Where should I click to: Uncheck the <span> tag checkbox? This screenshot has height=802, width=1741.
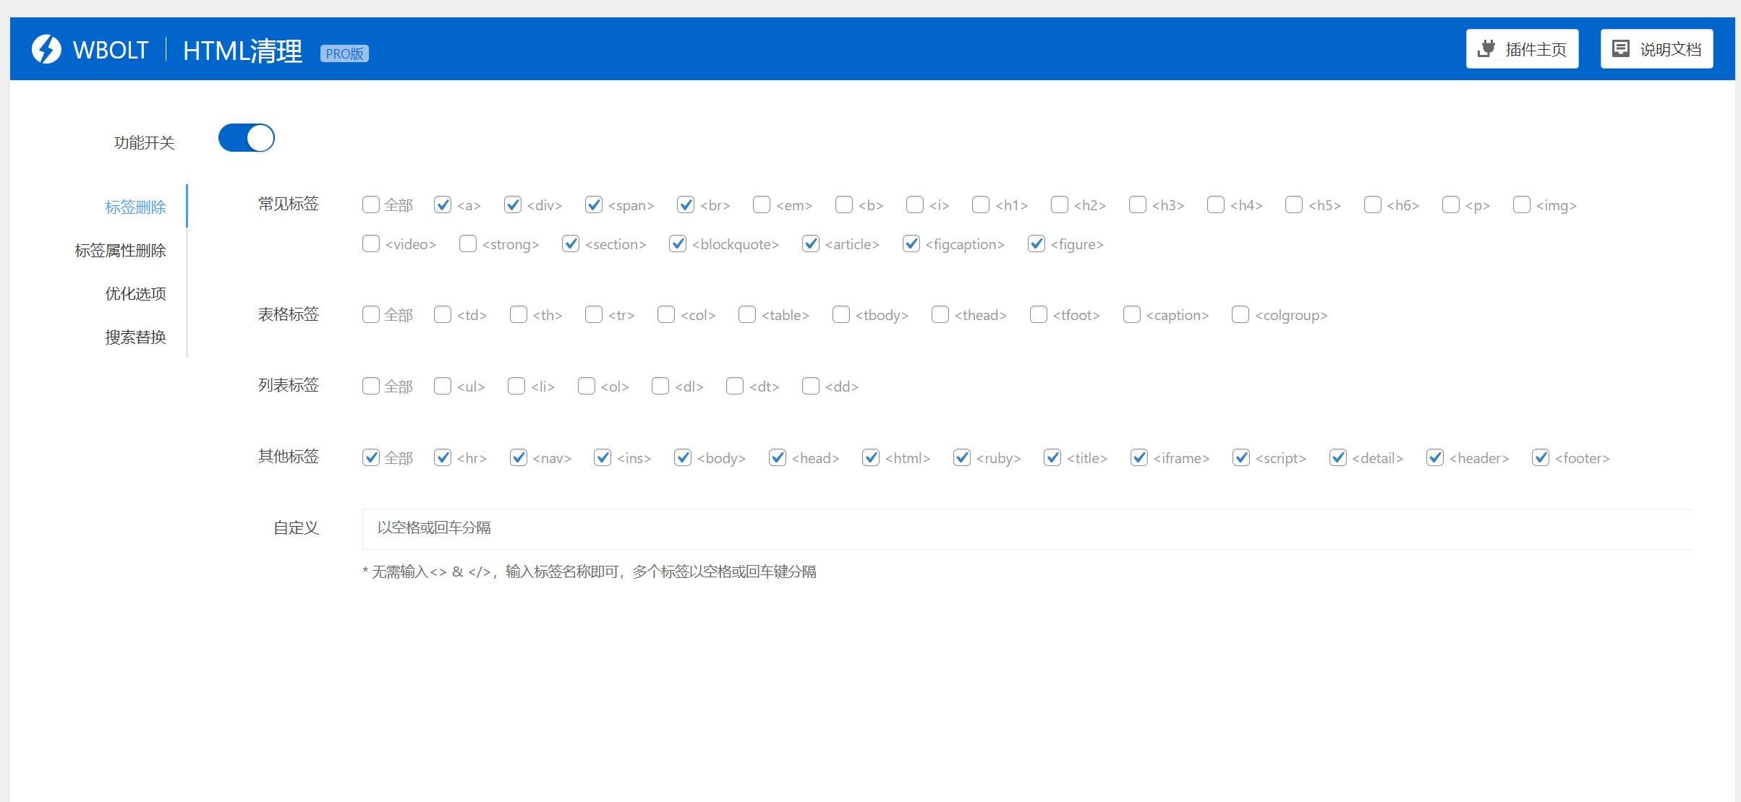593,205
